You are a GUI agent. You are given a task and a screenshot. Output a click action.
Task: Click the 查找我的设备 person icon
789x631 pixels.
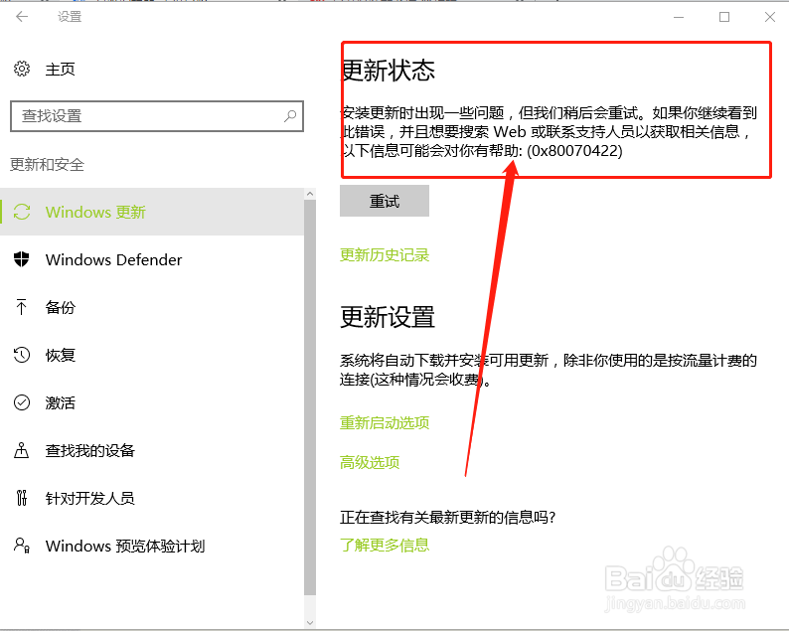tap(22, 450)
